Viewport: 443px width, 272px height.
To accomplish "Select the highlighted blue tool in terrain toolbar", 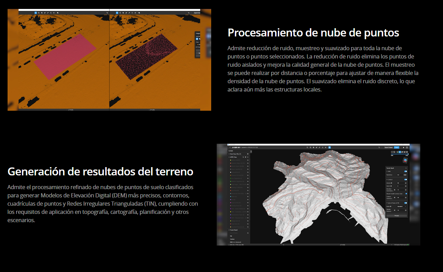I will point(329,147).
